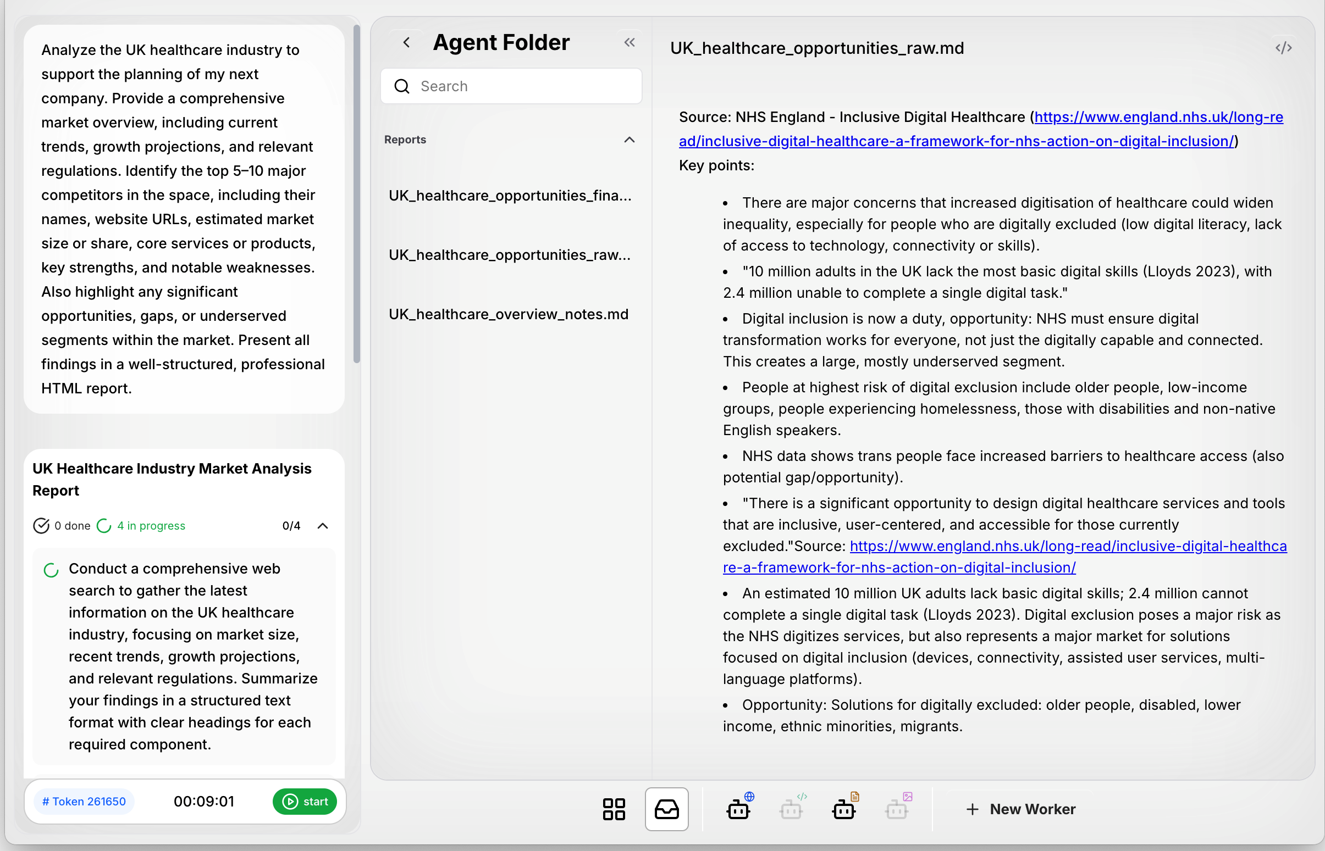Screen dimensions: 1325x851
Task: Select the inbox folder icon
Action: point(666,809)
